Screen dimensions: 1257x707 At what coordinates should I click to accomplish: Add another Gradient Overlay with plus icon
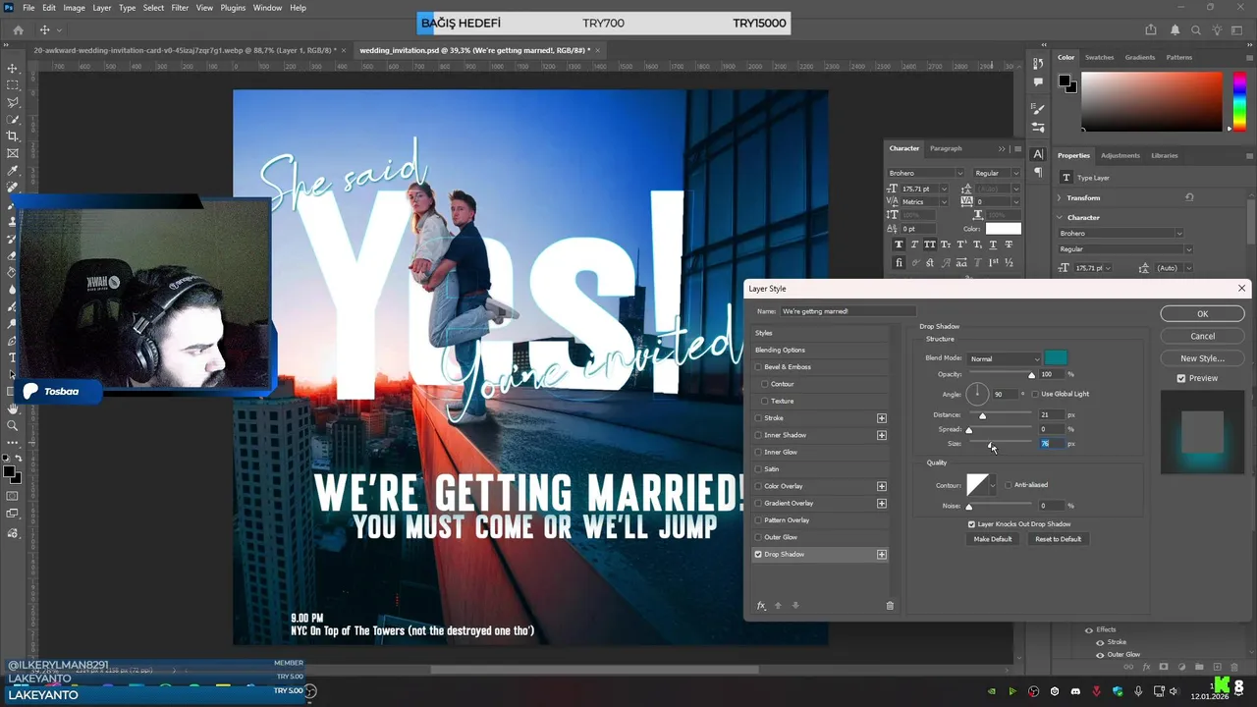pos(882,504)
